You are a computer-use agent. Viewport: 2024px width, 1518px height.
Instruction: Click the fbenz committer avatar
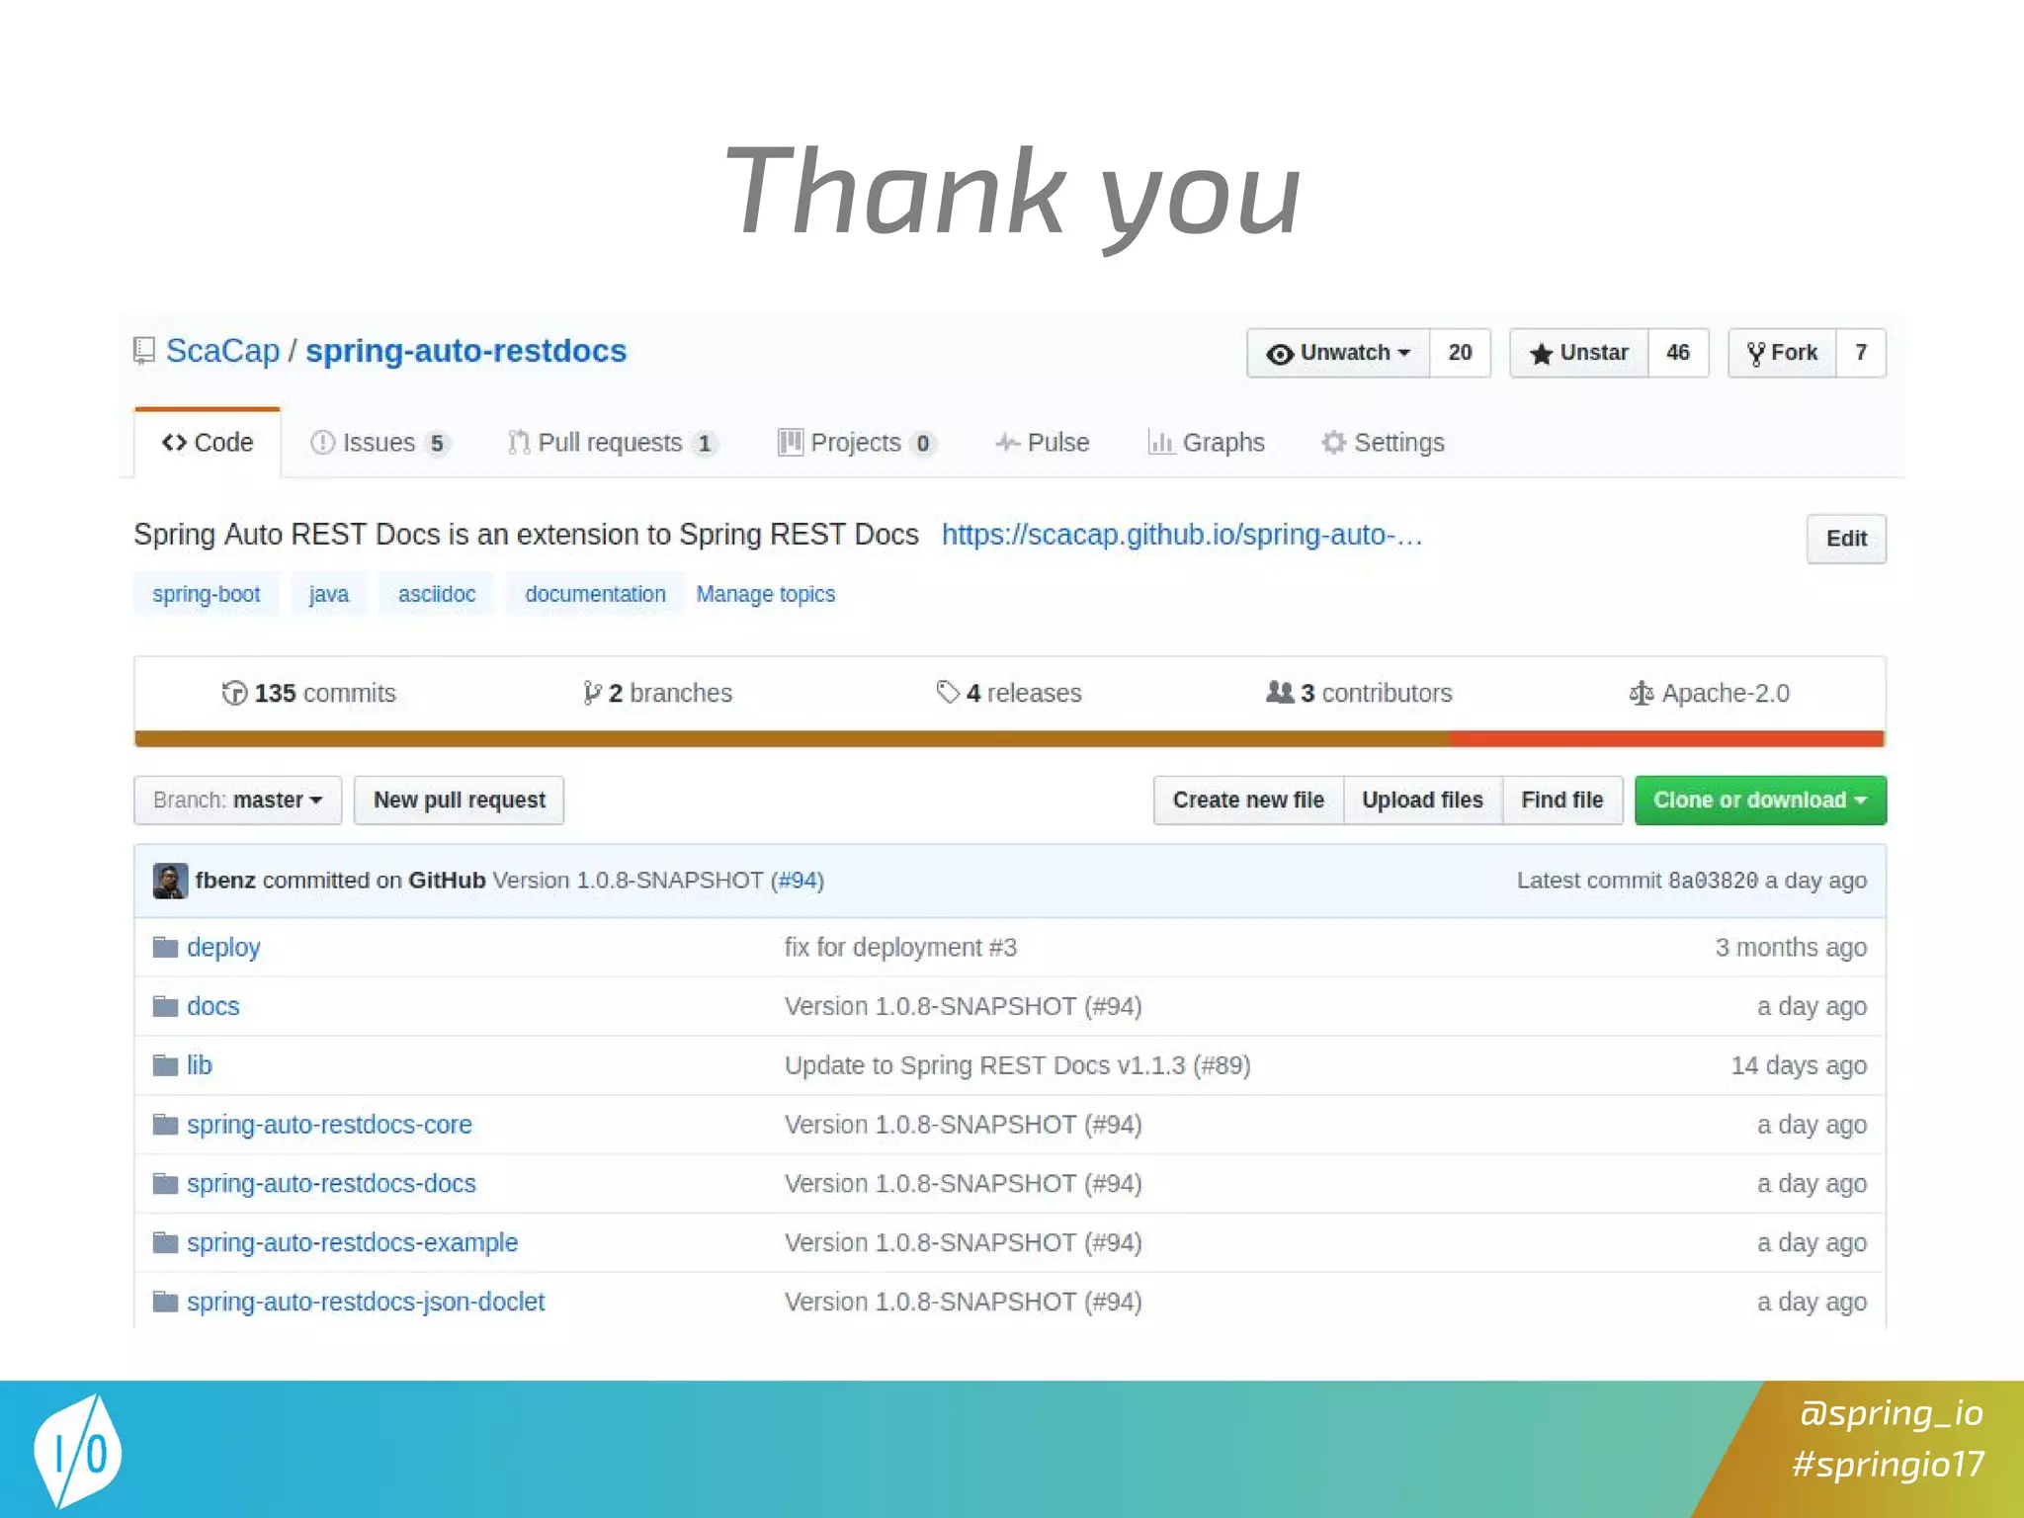point(170,881)
